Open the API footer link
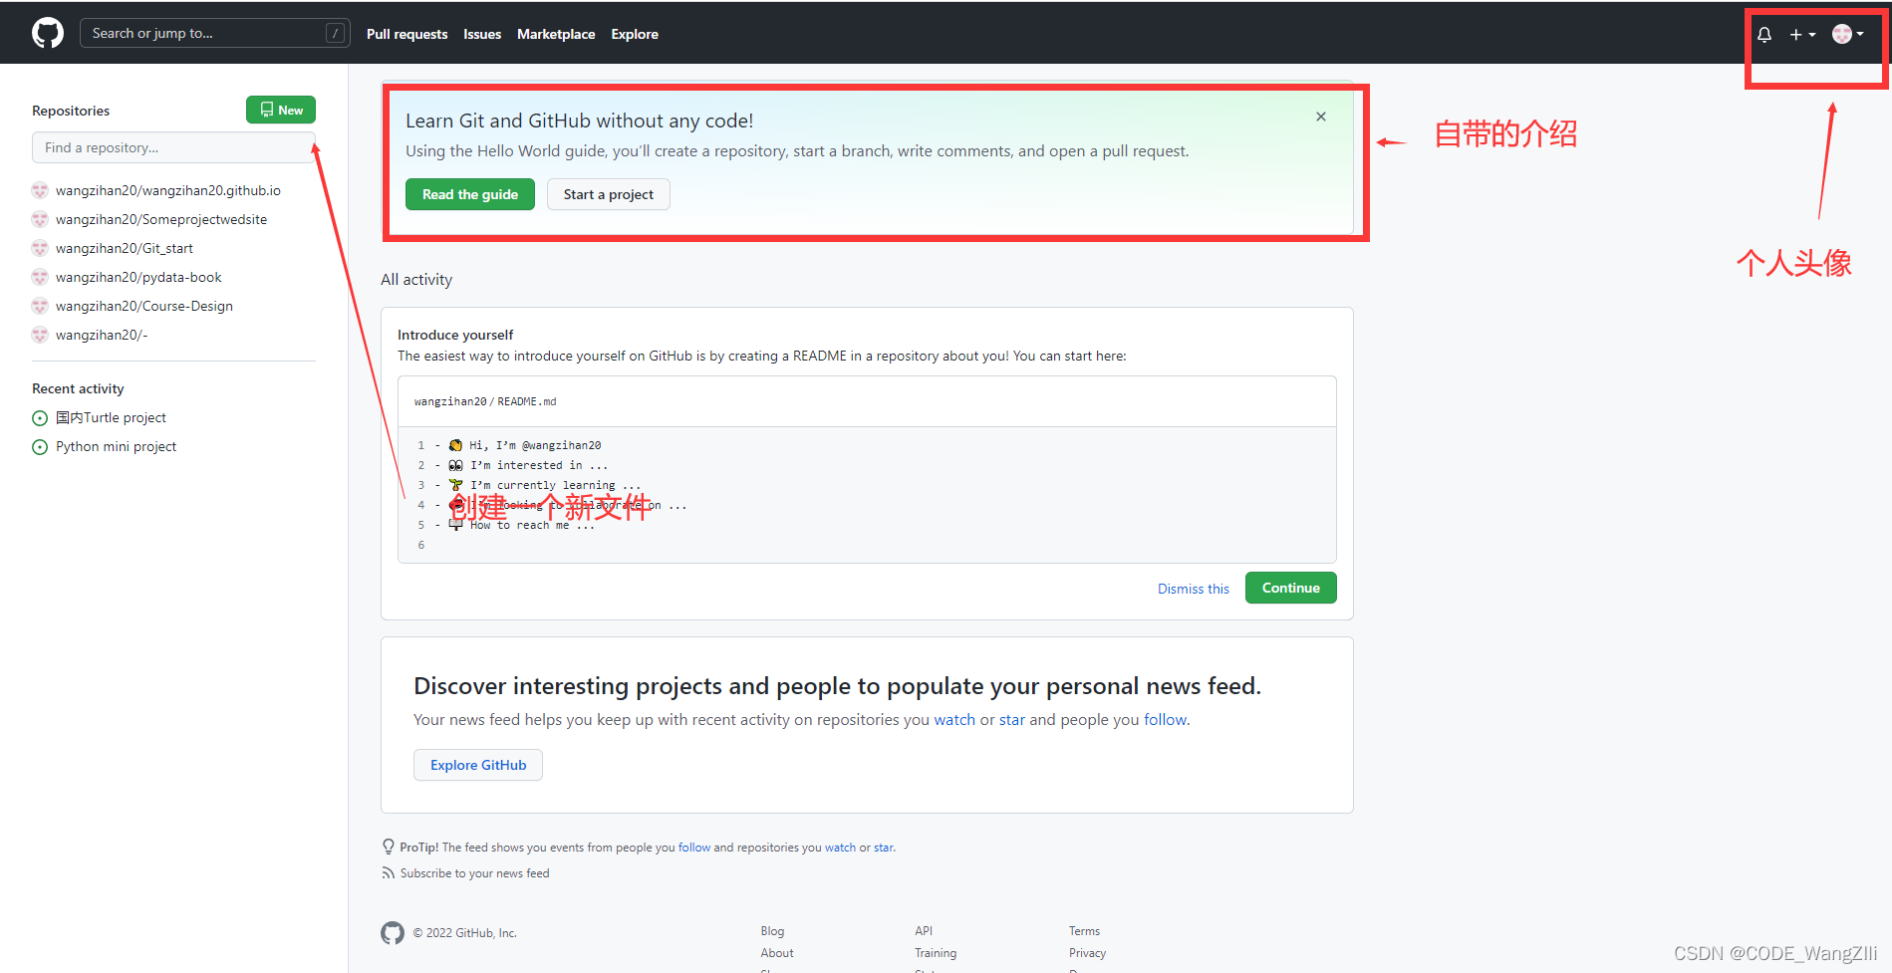Image resolution: width=1892 pixels, height=973 pixels. click(924, 931)
